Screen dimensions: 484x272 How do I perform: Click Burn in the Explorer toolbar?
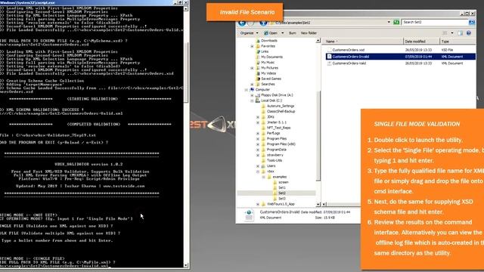pos(293,33)
